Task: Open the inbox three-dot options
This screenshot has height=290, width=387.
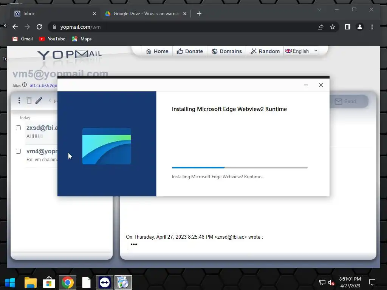Action: 19,100
